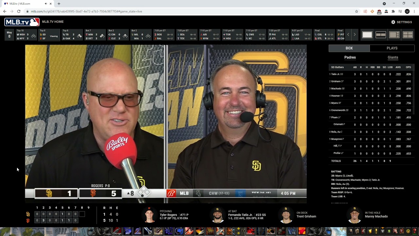
Task: Click the Charge ability in game bar
Action: [x=117, y=231]
